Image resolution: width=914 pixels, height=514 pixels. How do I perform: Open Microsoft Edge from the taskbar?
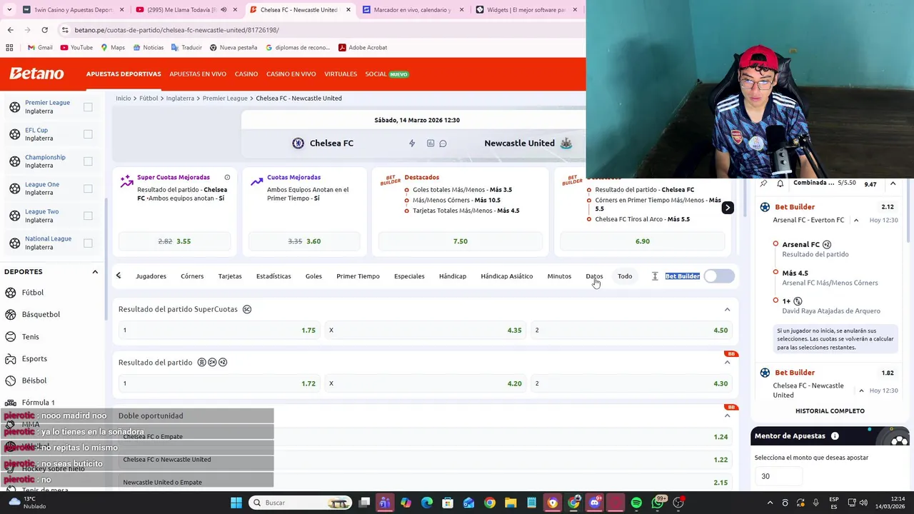click(427, 503)
